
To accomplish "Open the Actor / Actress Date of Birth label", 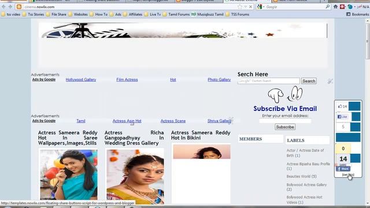I will [305, 153].
